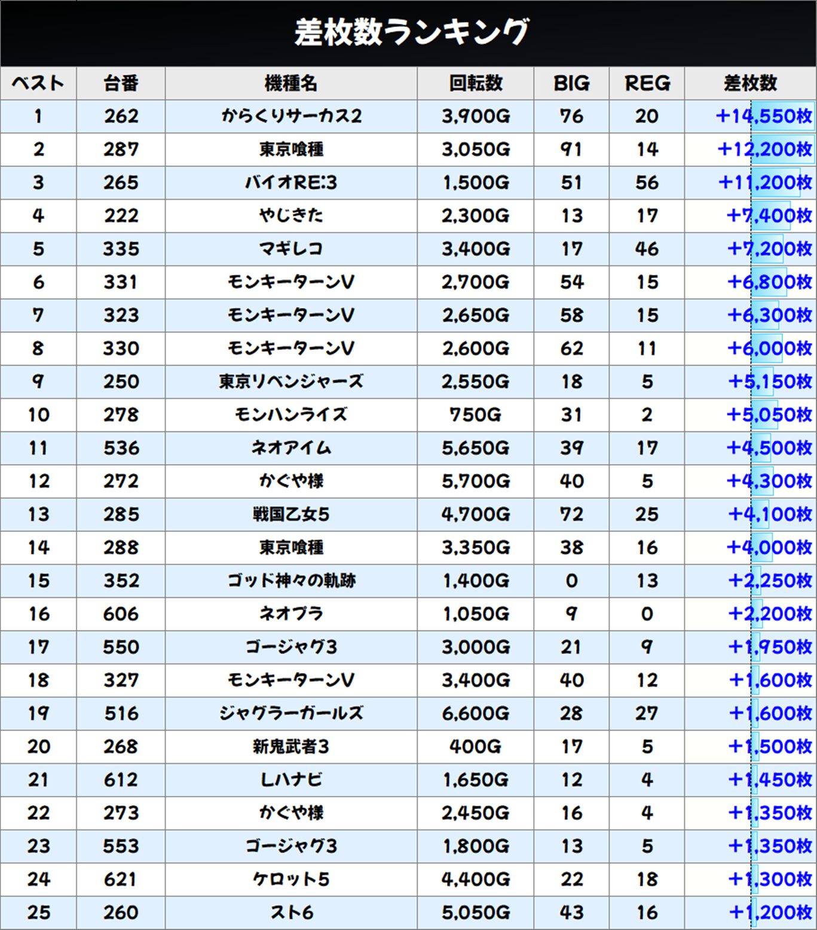Click モンキーターンV in the 323 row

pos(291,315)
